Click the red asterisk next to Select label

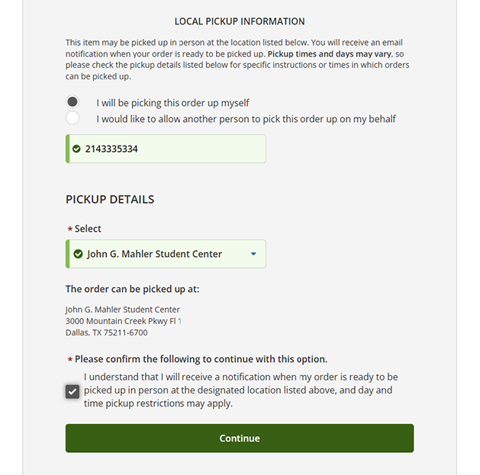click(70, 229)
